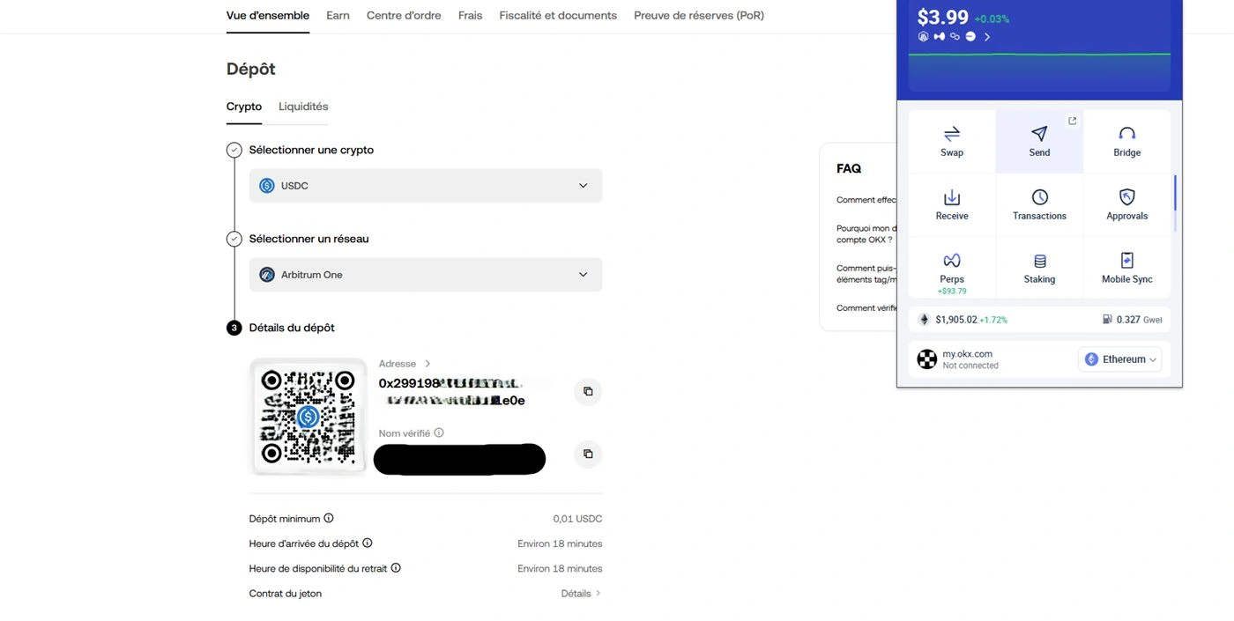
Task: Open Swap in the wallet popup
Action: click(x=952, y=141)
